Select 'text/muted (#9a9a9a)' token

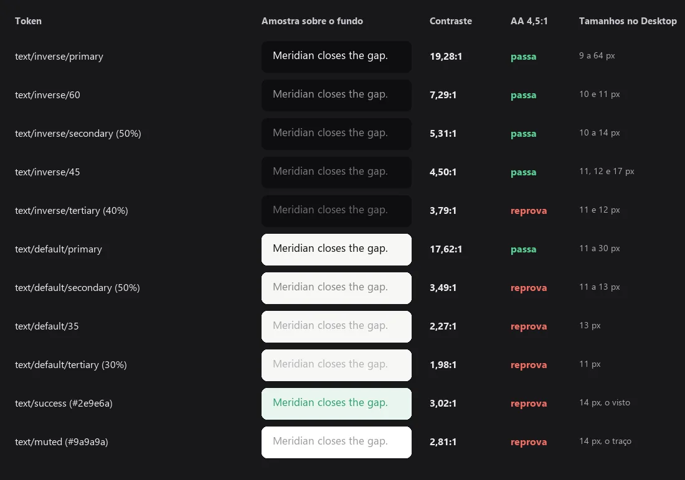(62, 442)
